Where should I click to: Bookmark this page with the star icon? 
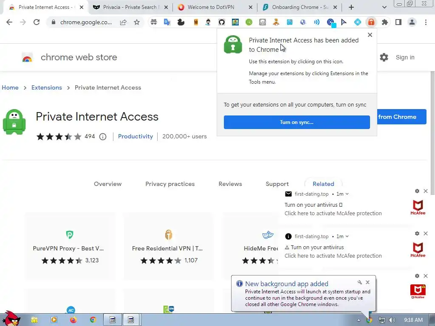137,22
